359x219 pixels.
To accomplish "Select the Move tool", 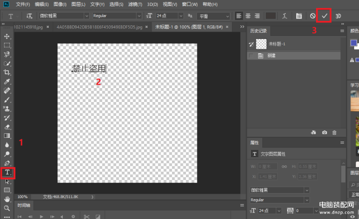I will [7, 36].
